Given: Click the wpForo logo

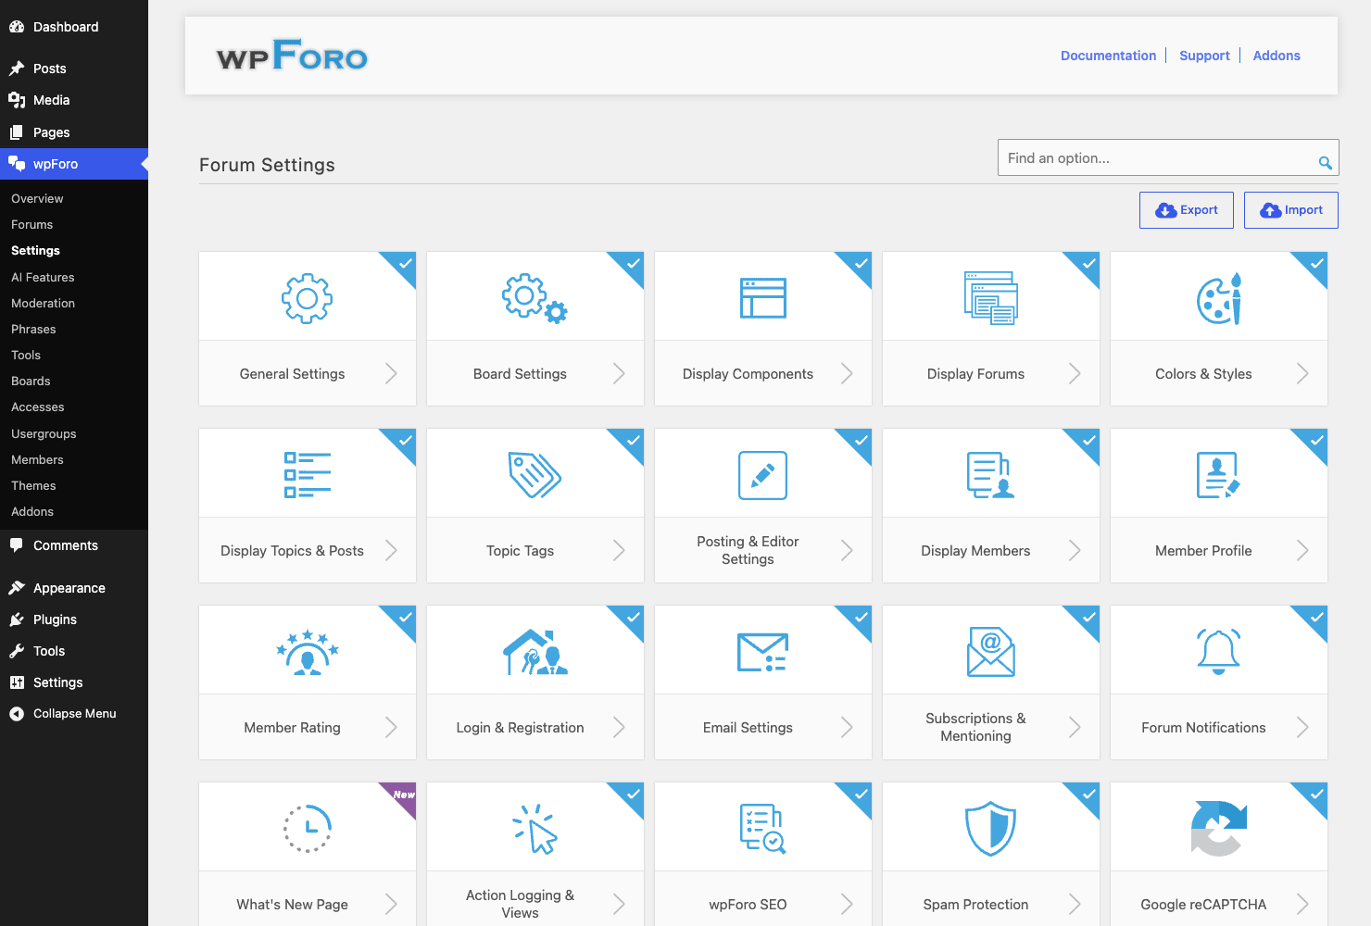Looking at the screenshot, I should 292,56.
